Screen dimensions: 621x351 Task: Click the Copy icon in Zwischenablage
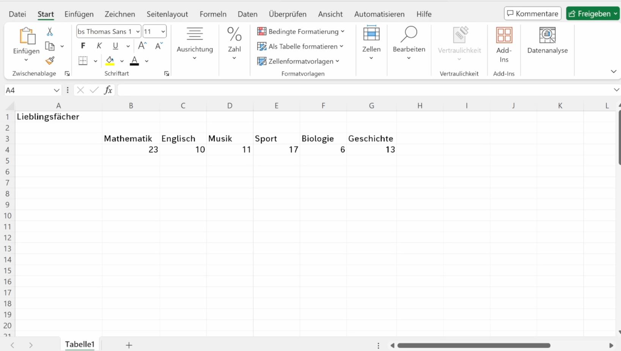(50, 46)
